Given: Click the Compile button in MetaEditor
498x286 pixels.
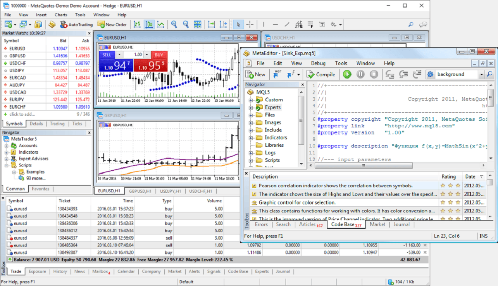Looking at the screenshot, I should (x=321, y=74).
